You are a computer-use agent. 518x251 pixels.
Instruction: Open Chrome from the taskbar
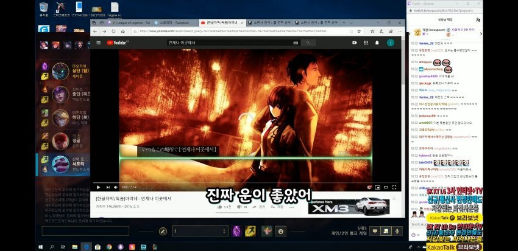(x=109, y=247)
